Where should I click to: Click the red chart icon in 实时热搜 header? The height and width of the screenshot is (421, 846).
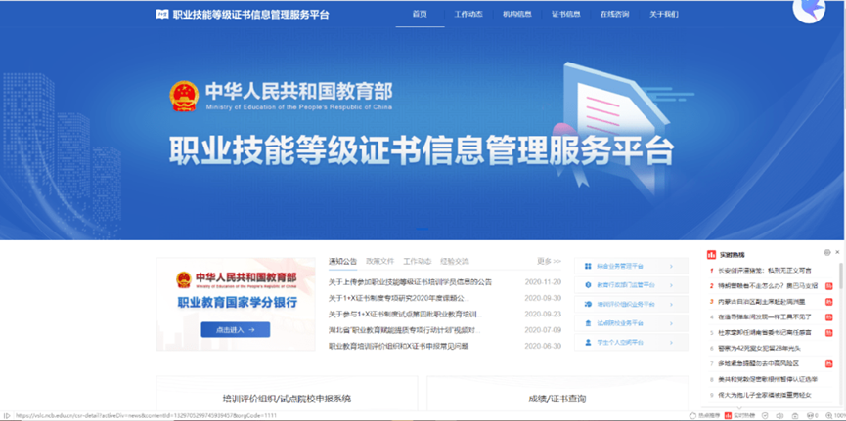click(711, 254)
